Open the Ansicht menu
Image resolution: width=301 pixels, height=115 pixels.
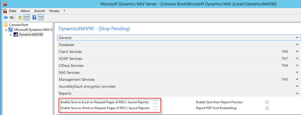40,11
